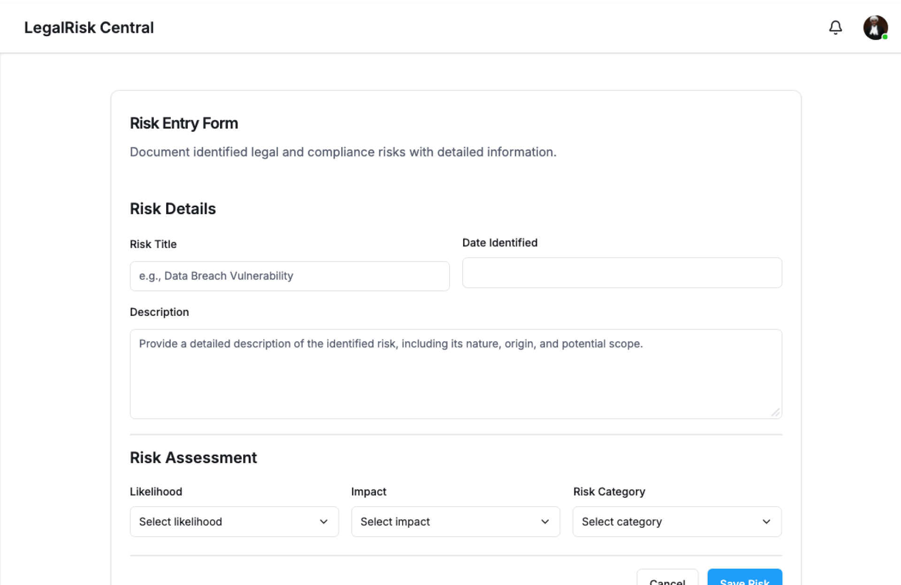Image resolution: width=901 pixels, height=585 pixels.
Task: Open the Select likelihood dropdown
Action: [x=234, y=522]
